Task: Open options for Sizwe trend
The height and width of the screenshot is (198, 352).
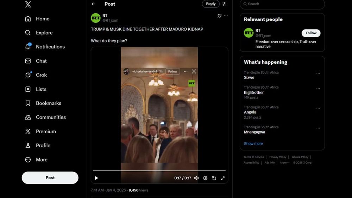Action: click(x=318, y=74)
